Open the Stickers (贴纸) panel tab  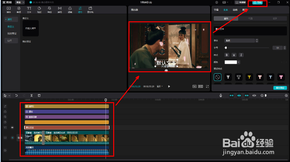39,10
